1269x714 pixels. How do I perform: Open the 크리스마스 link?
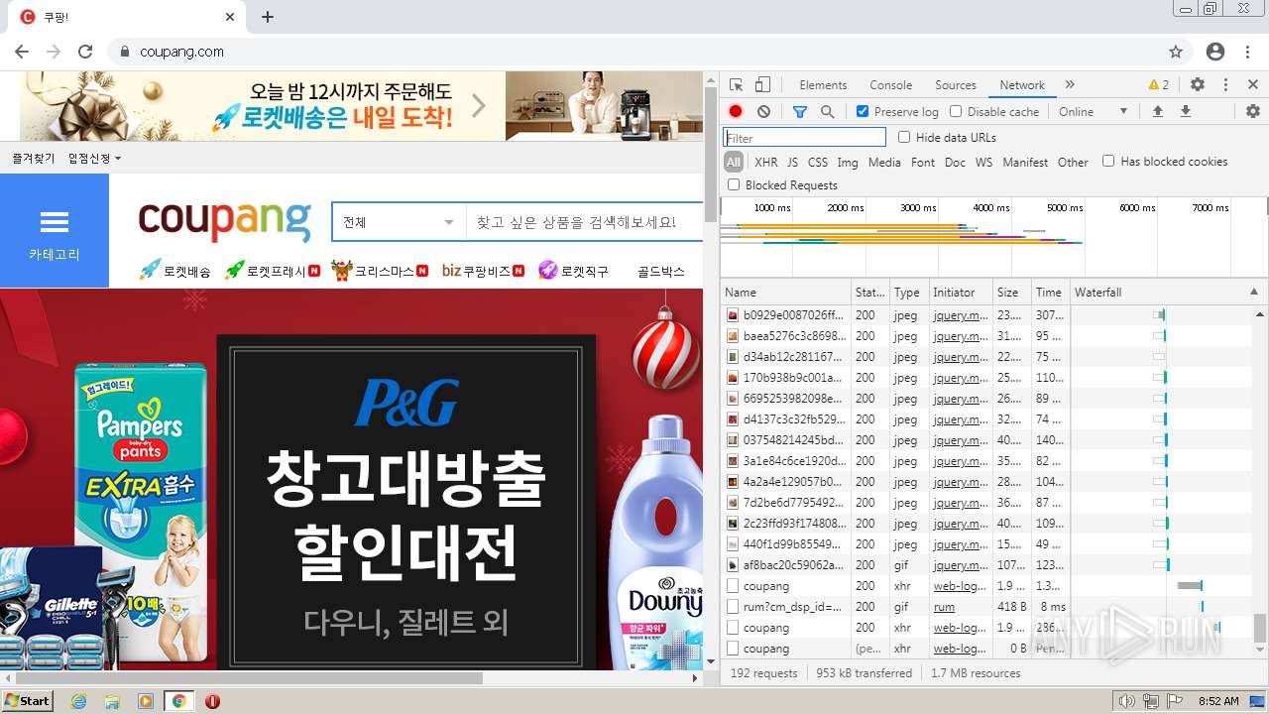pyautogui.click(x=380, y=270)
